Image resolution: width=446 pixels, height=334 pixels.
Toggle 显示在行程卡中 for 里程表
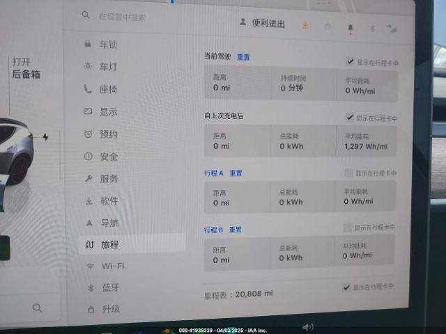[x=346, y=287]
